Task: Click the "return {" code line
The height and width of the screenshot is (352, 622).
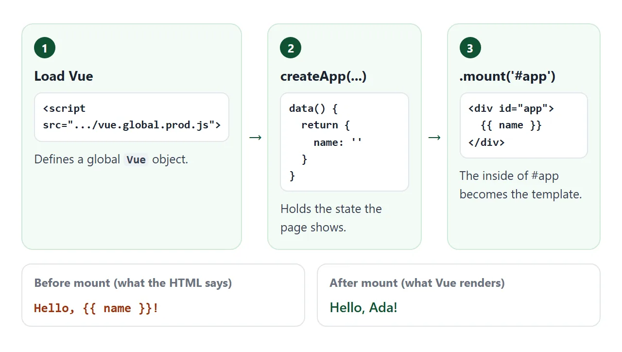Action: [326, 125]
